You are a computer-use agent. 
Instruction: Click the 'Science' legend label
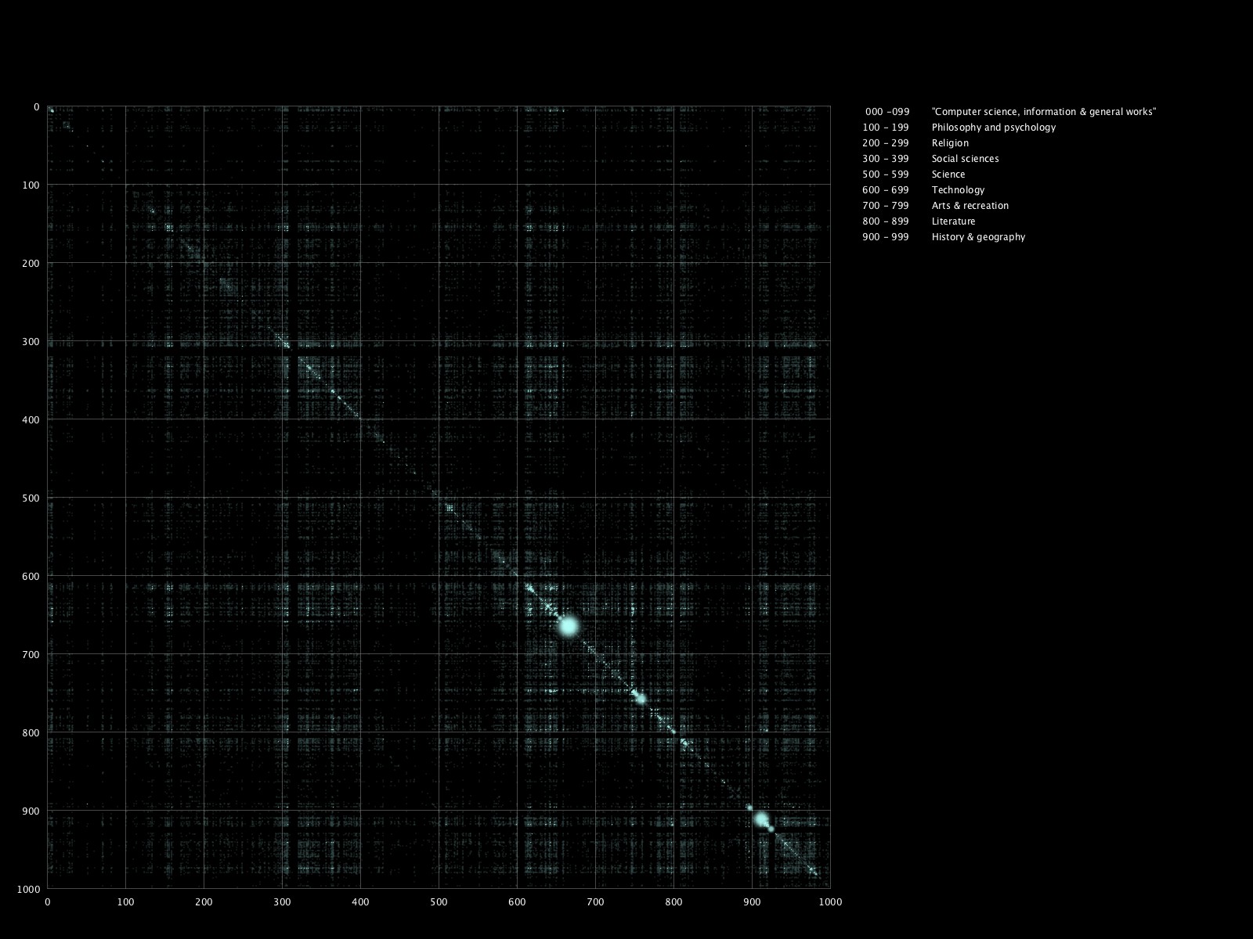[x=948, y=174]
